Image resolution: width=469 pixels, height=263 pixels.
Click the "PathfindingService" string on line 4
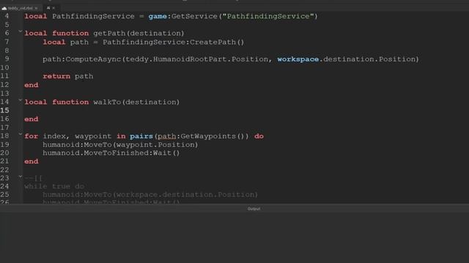(268, 16)
